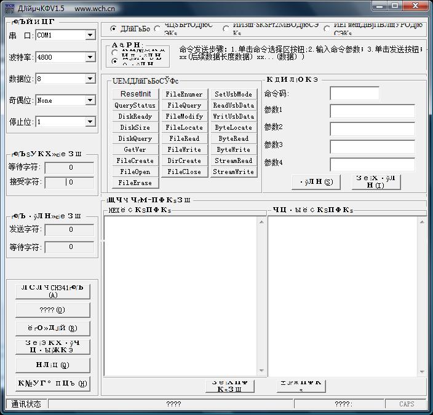Image resolution: width=433 pixels, height=415 pixels.
Task: Click the send button labeled (S)
Action: 316,182
